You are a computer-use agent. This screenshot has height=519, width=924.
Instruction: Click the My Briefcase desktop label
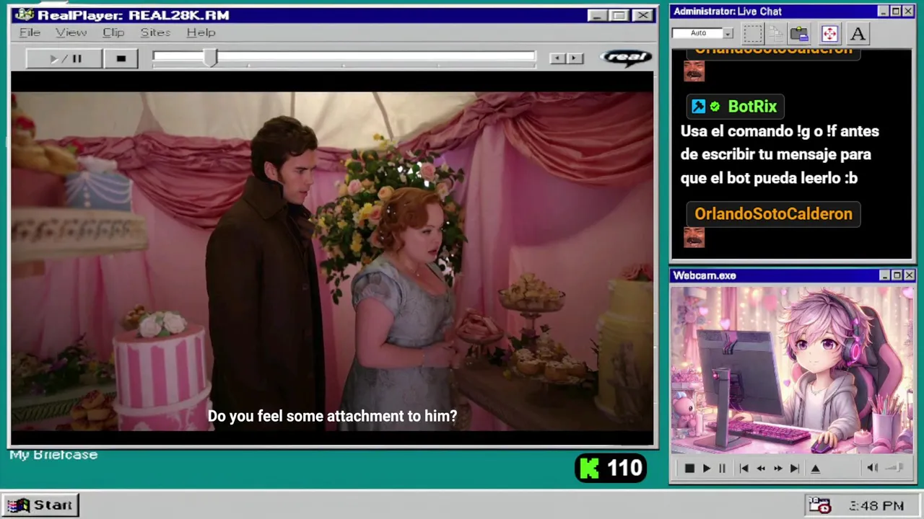pyautogui.click(x=53, y=455)
